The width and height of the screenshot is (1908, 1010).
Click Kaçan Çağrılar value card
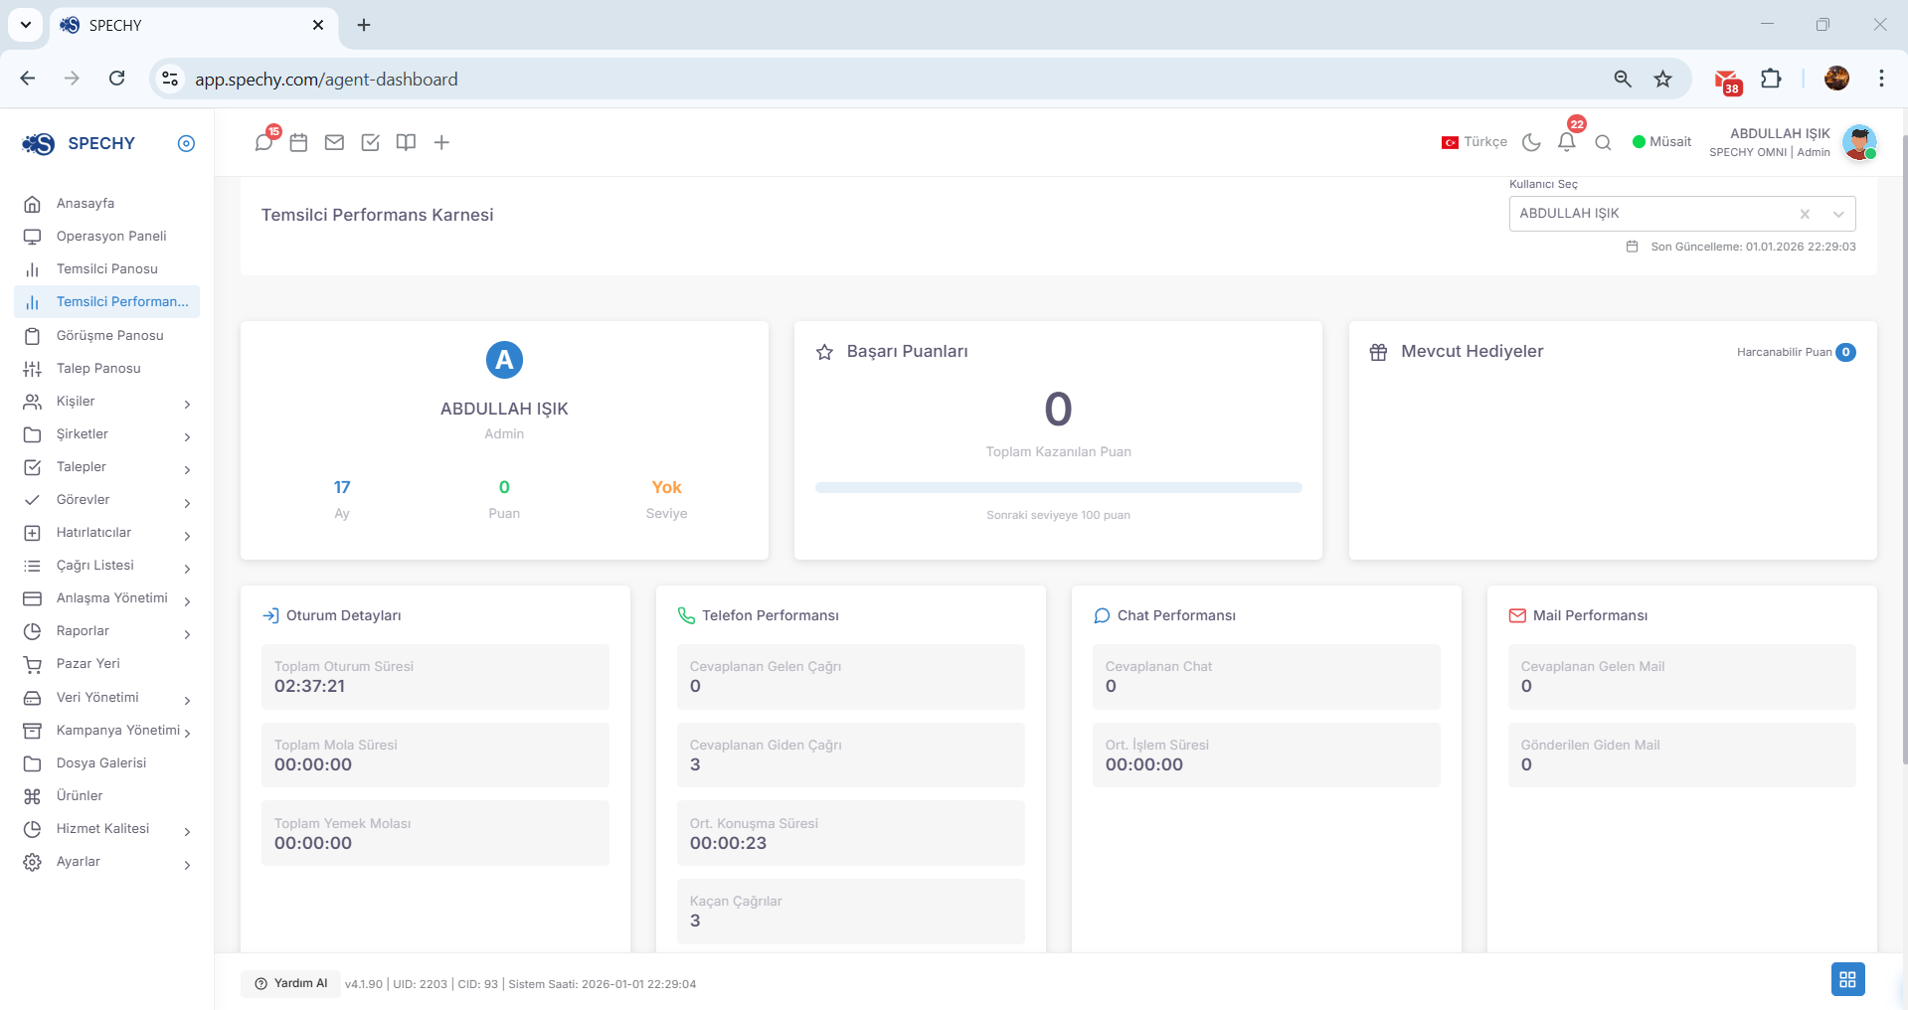850,912
